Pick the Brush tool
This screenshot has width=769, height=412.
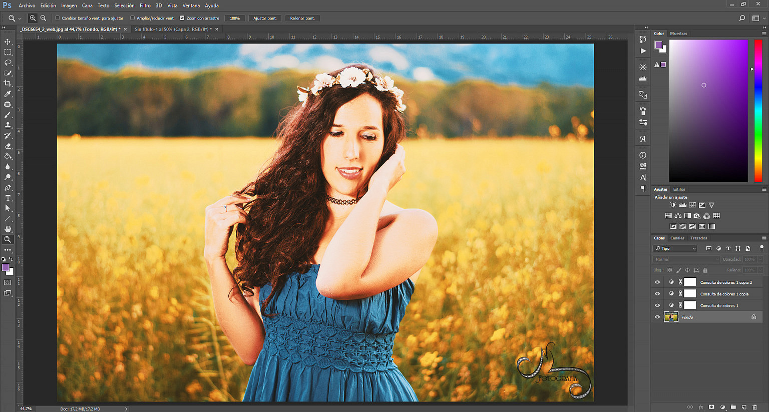(8, 115)
